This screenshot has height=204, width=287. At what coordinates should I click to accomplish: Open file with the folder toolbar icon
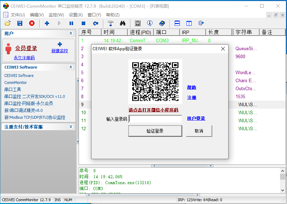pyautogui.click(x=8, y=23)
